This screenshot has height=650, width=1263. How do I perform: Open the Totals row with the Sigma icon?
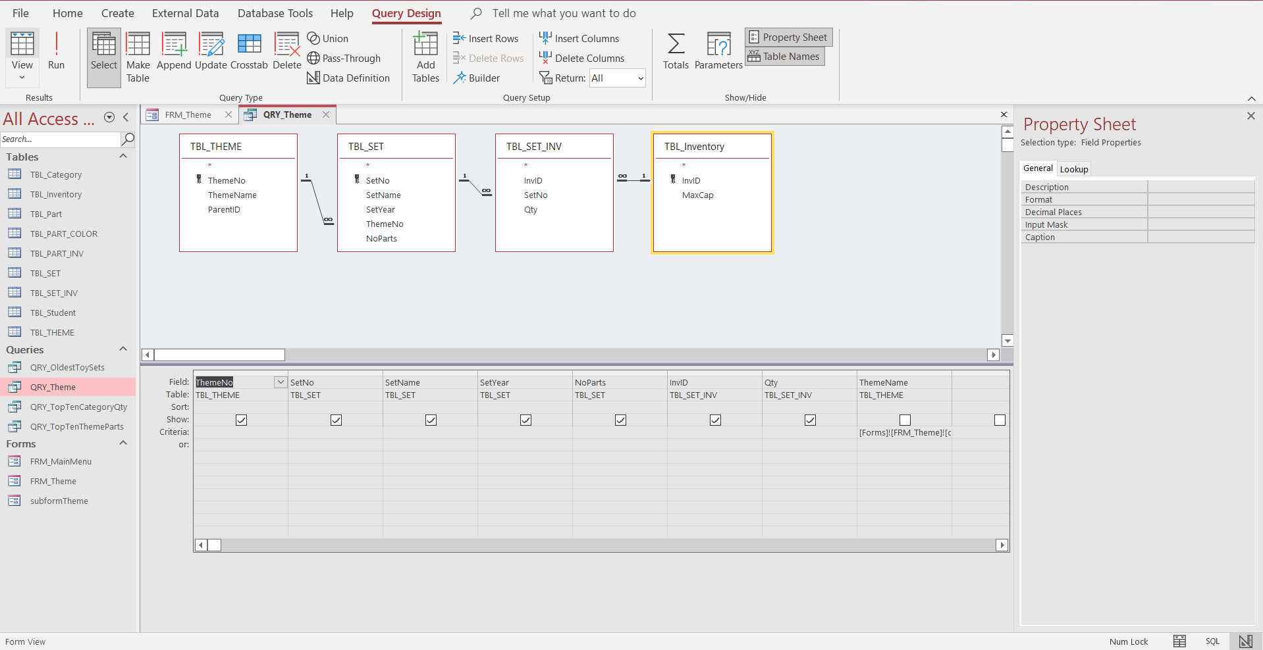676,51
